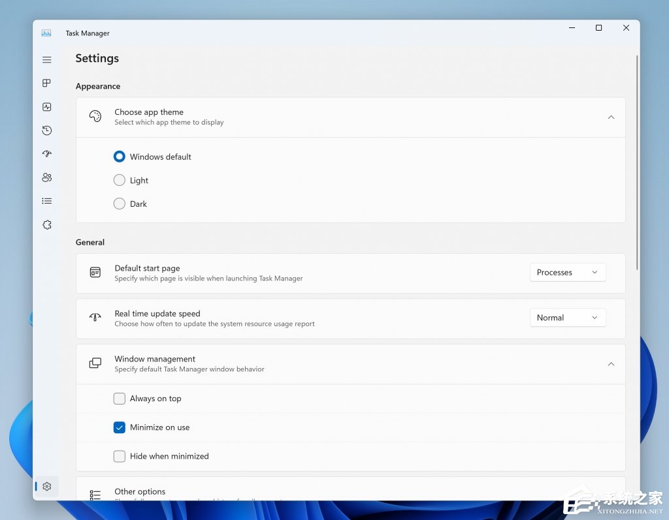Open the Performance page in sidebar
Image resolution: width=669 pixels, height=520 pixels.
tap(47, 107)
